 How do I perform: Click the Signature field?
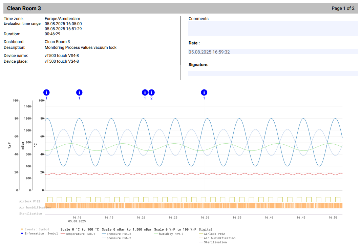(x=273, y=74)
